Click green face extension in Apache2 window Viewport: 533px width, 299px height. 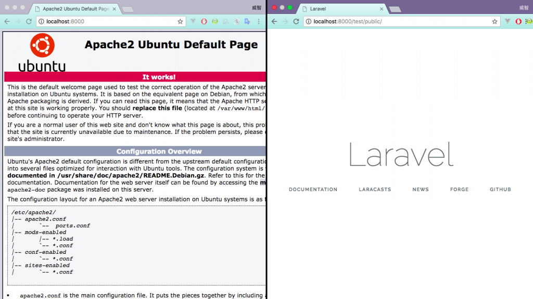[x=215, y=21]
